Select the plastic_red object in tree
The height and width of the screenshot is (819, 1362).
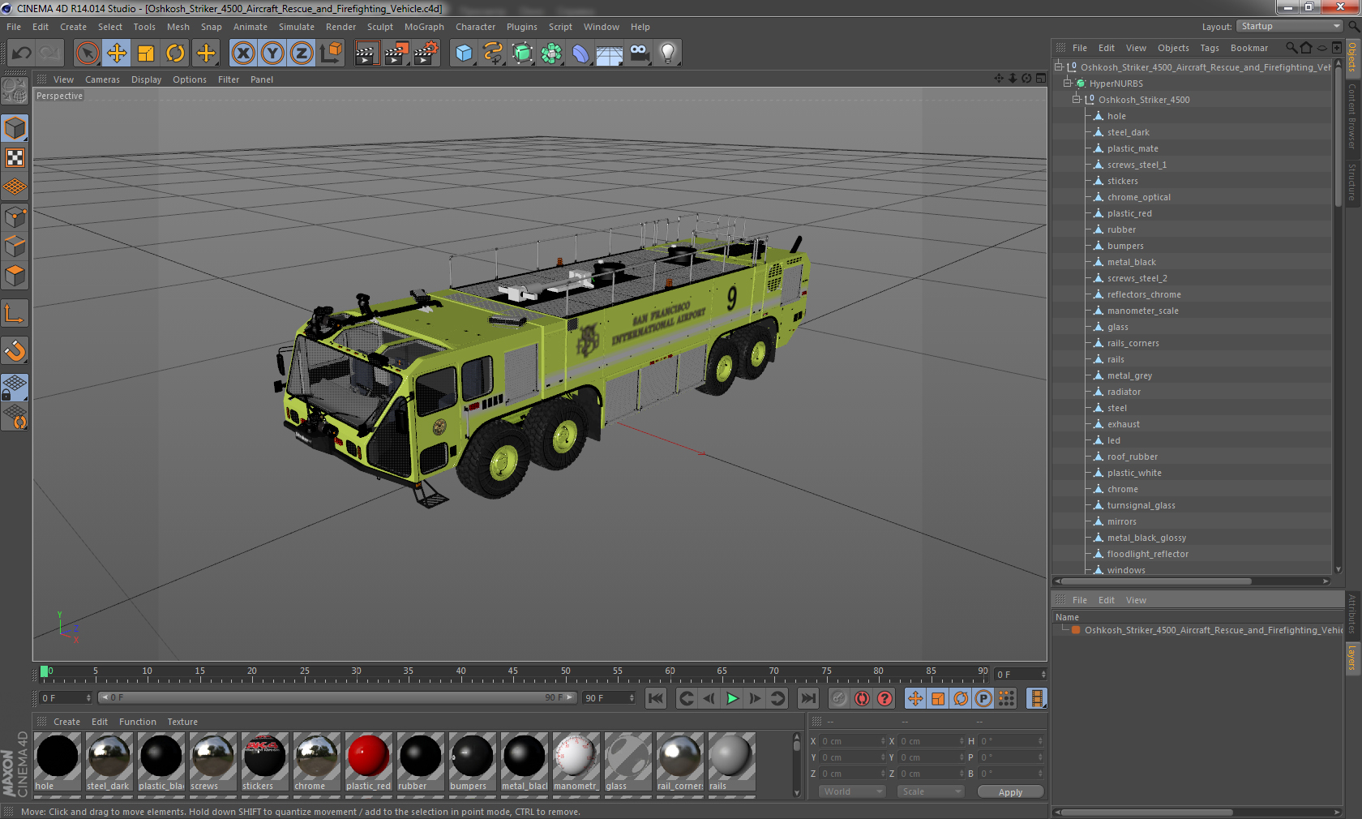[x=1129, y=213]
